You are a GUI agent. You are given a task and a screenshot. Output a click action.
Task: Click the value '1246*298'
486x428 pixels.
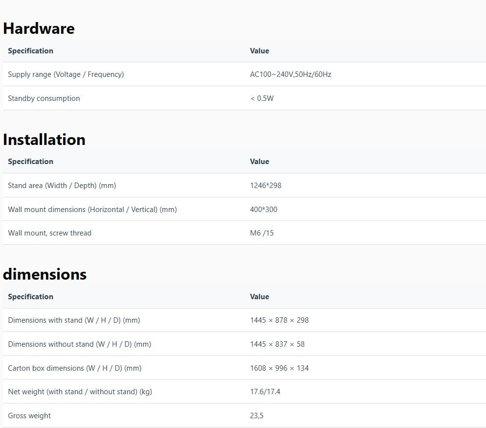(265, 186)
